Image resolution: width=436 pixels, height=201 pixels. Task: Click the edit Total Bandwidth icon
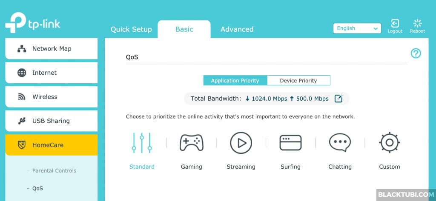[x=338, y=99]
